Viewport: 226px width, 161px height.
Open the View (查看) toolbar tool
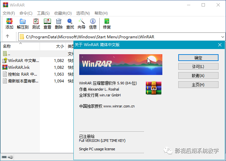(x=47, y=24)
